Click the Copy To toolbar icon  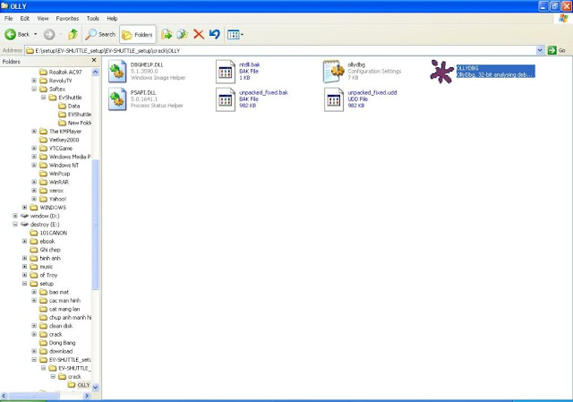183,34
